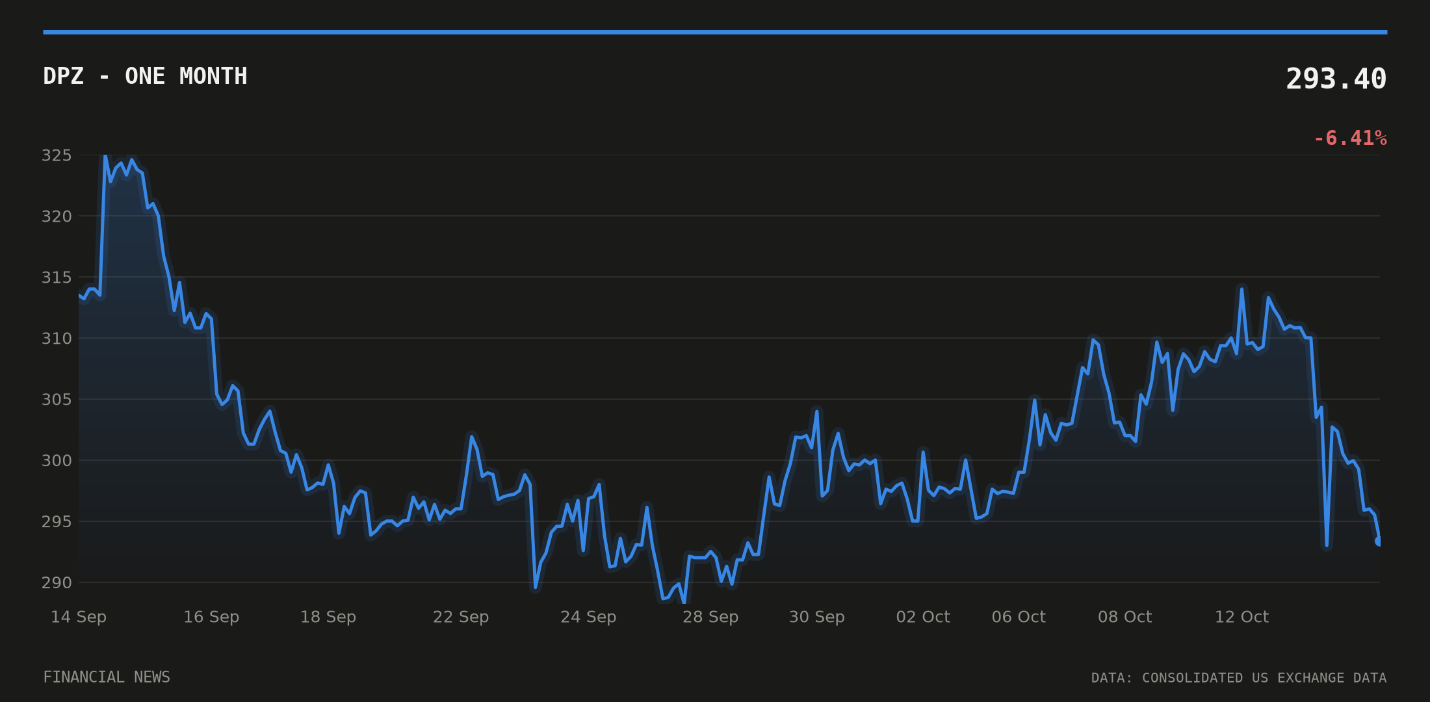1430x702 pixels.
Task: Click the Consolidated US Exchange Data credit
Action: 1239,678
